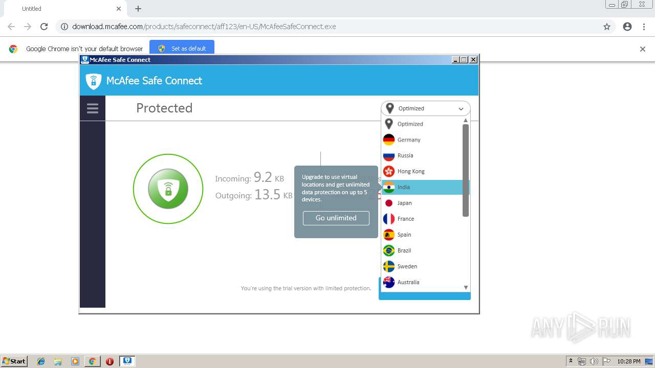Pick Brazil from the location list
This screenshot has height=368, width=655.
tap(422, 250)
